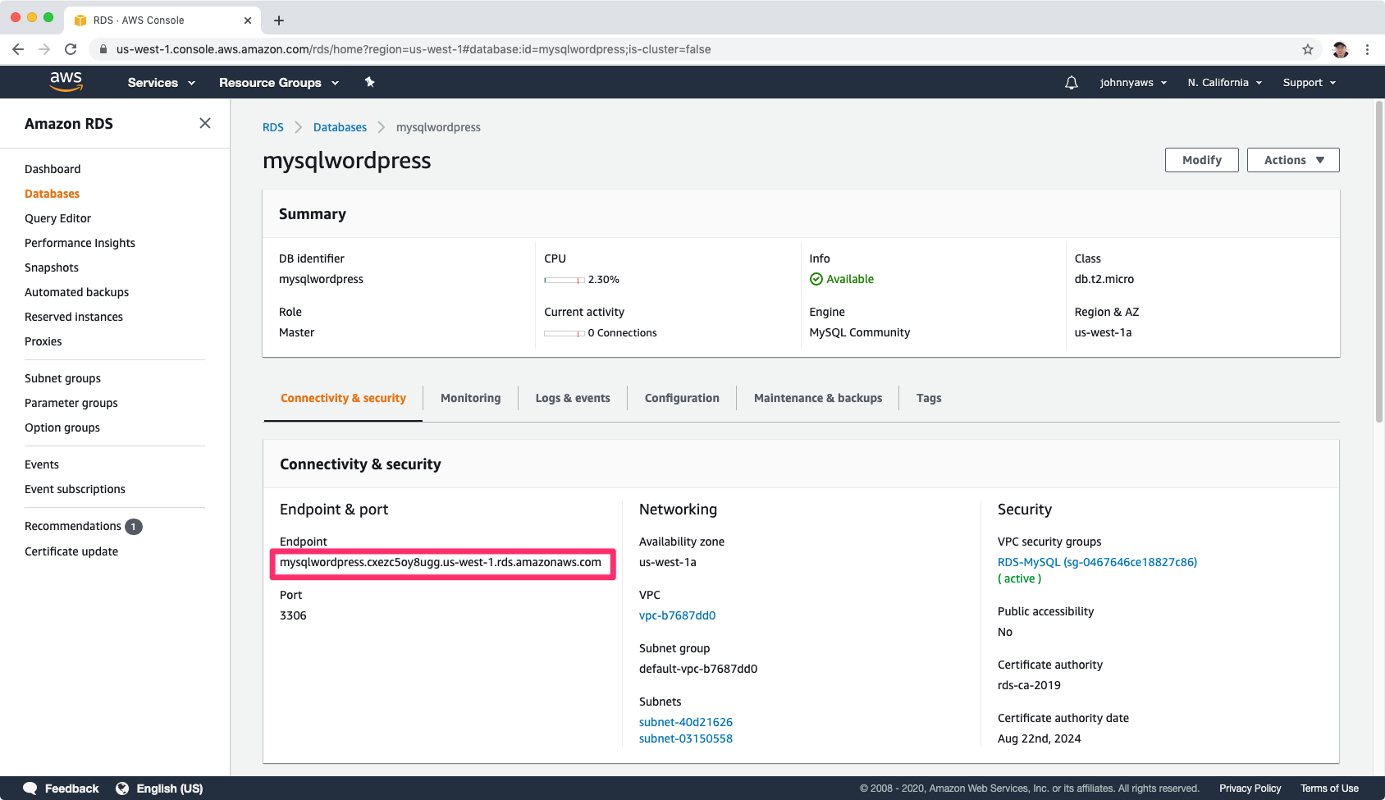Open the Support dropdown menu

(1310, 83)
